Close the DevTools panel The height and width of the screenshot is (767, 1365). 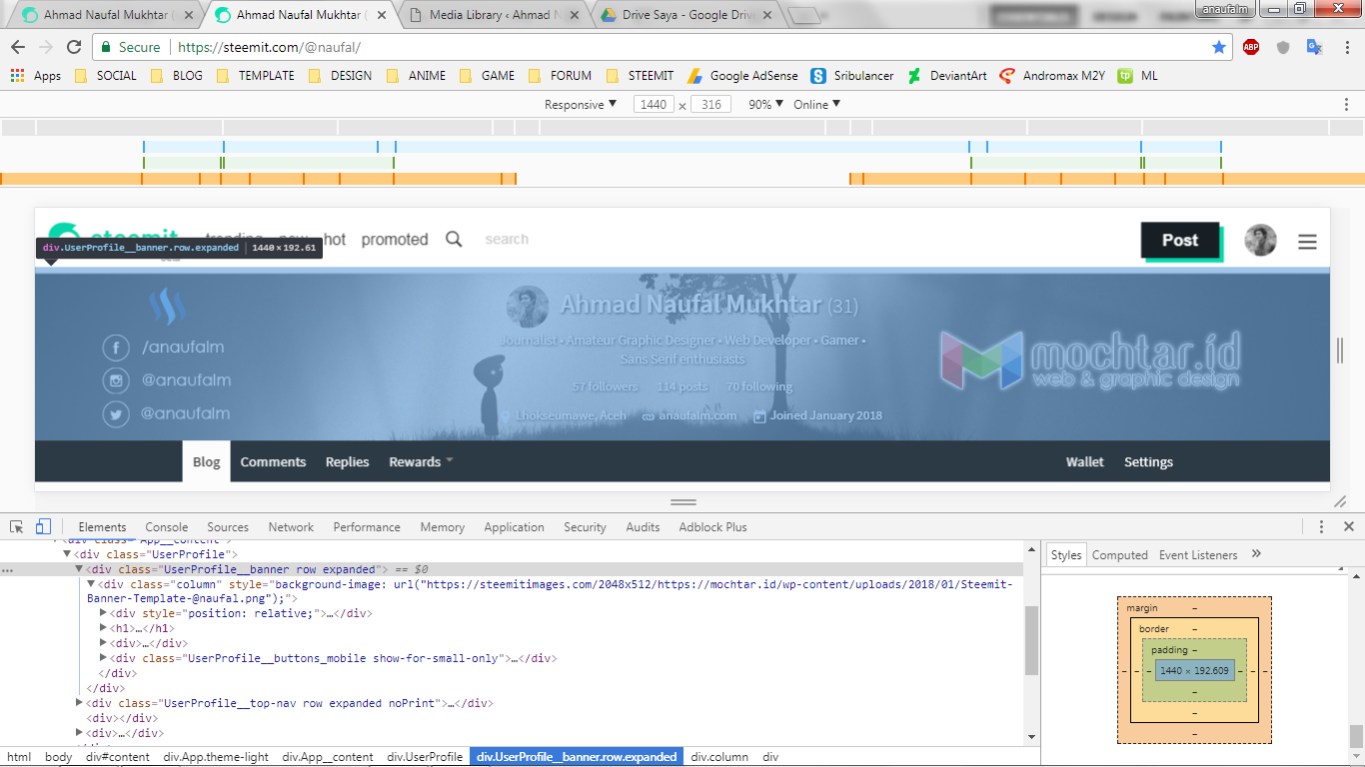click(1348, 526)
